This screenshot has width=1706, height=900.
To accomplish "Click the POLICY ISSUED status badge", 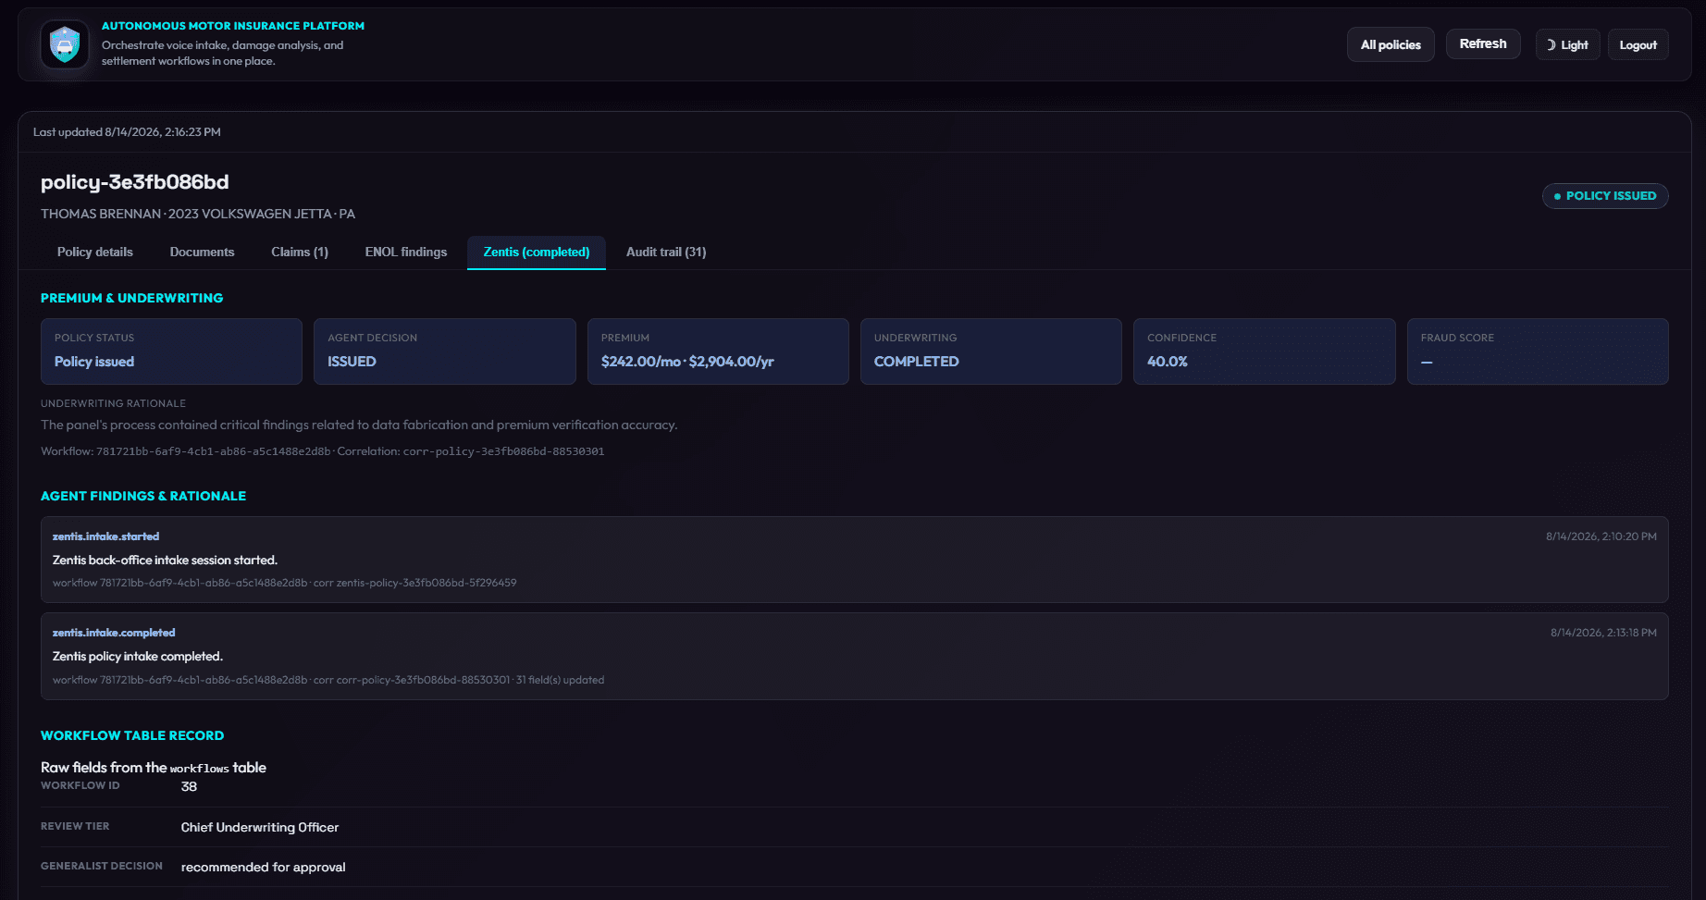I will [1605, 196].
